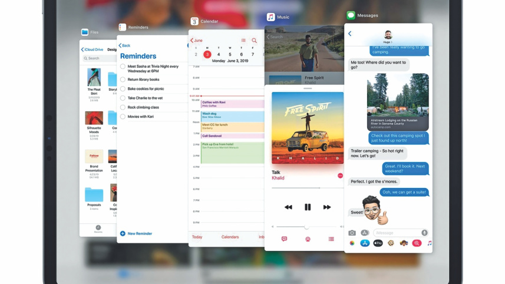Open the Today tab in Calendar
Screen dimensions: 505x284
pos(197,237)
